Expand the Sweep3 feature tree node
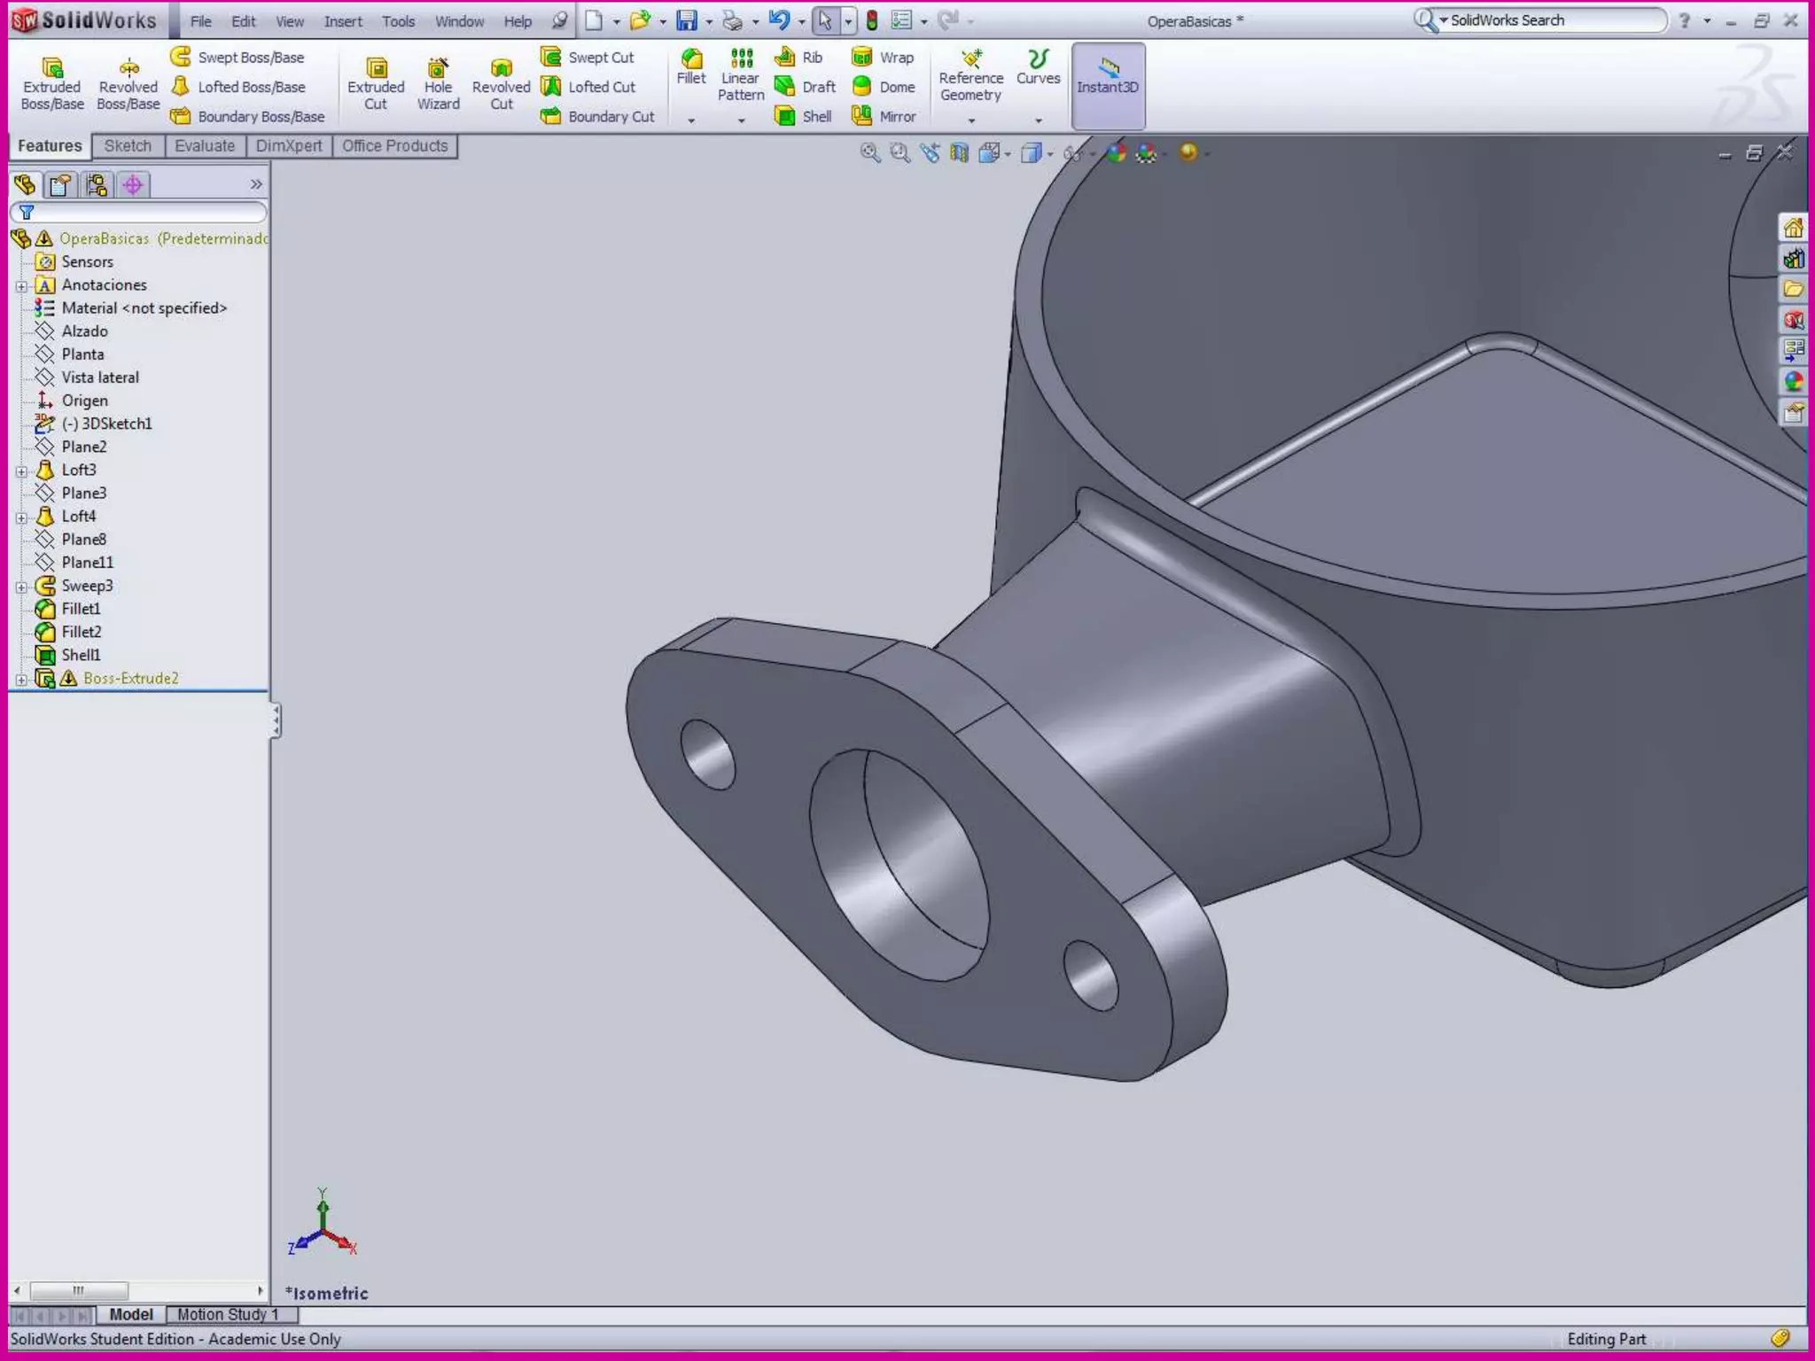Screen dimensions: 1815x1361 click(x=21, y=587)
